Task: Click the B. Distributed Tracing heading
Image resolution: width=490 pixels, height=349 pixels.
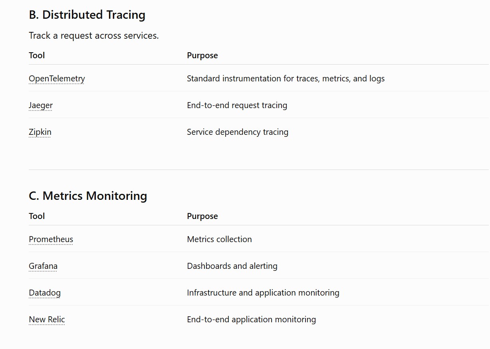Action: (87, 15)
